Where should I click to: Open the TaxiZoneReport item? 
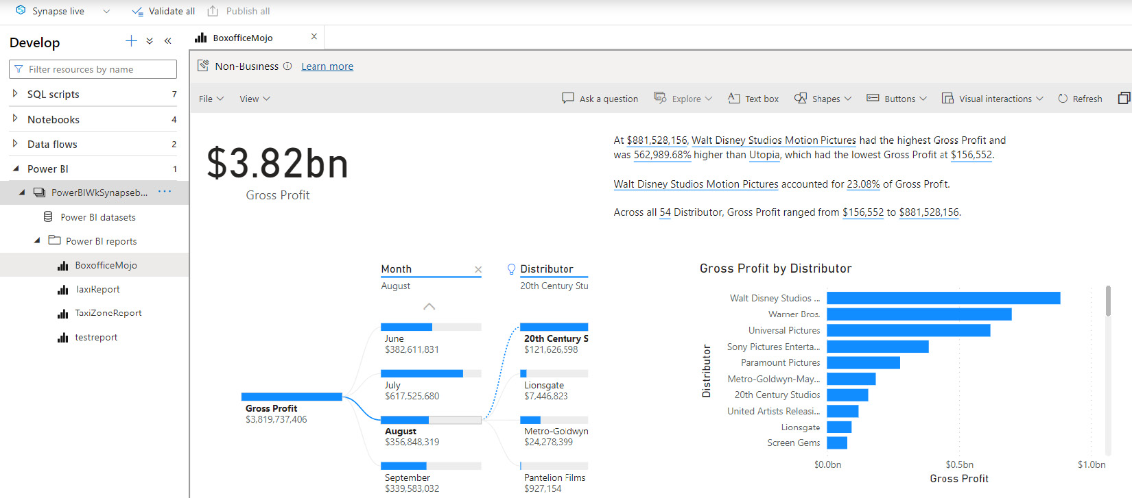108,313
